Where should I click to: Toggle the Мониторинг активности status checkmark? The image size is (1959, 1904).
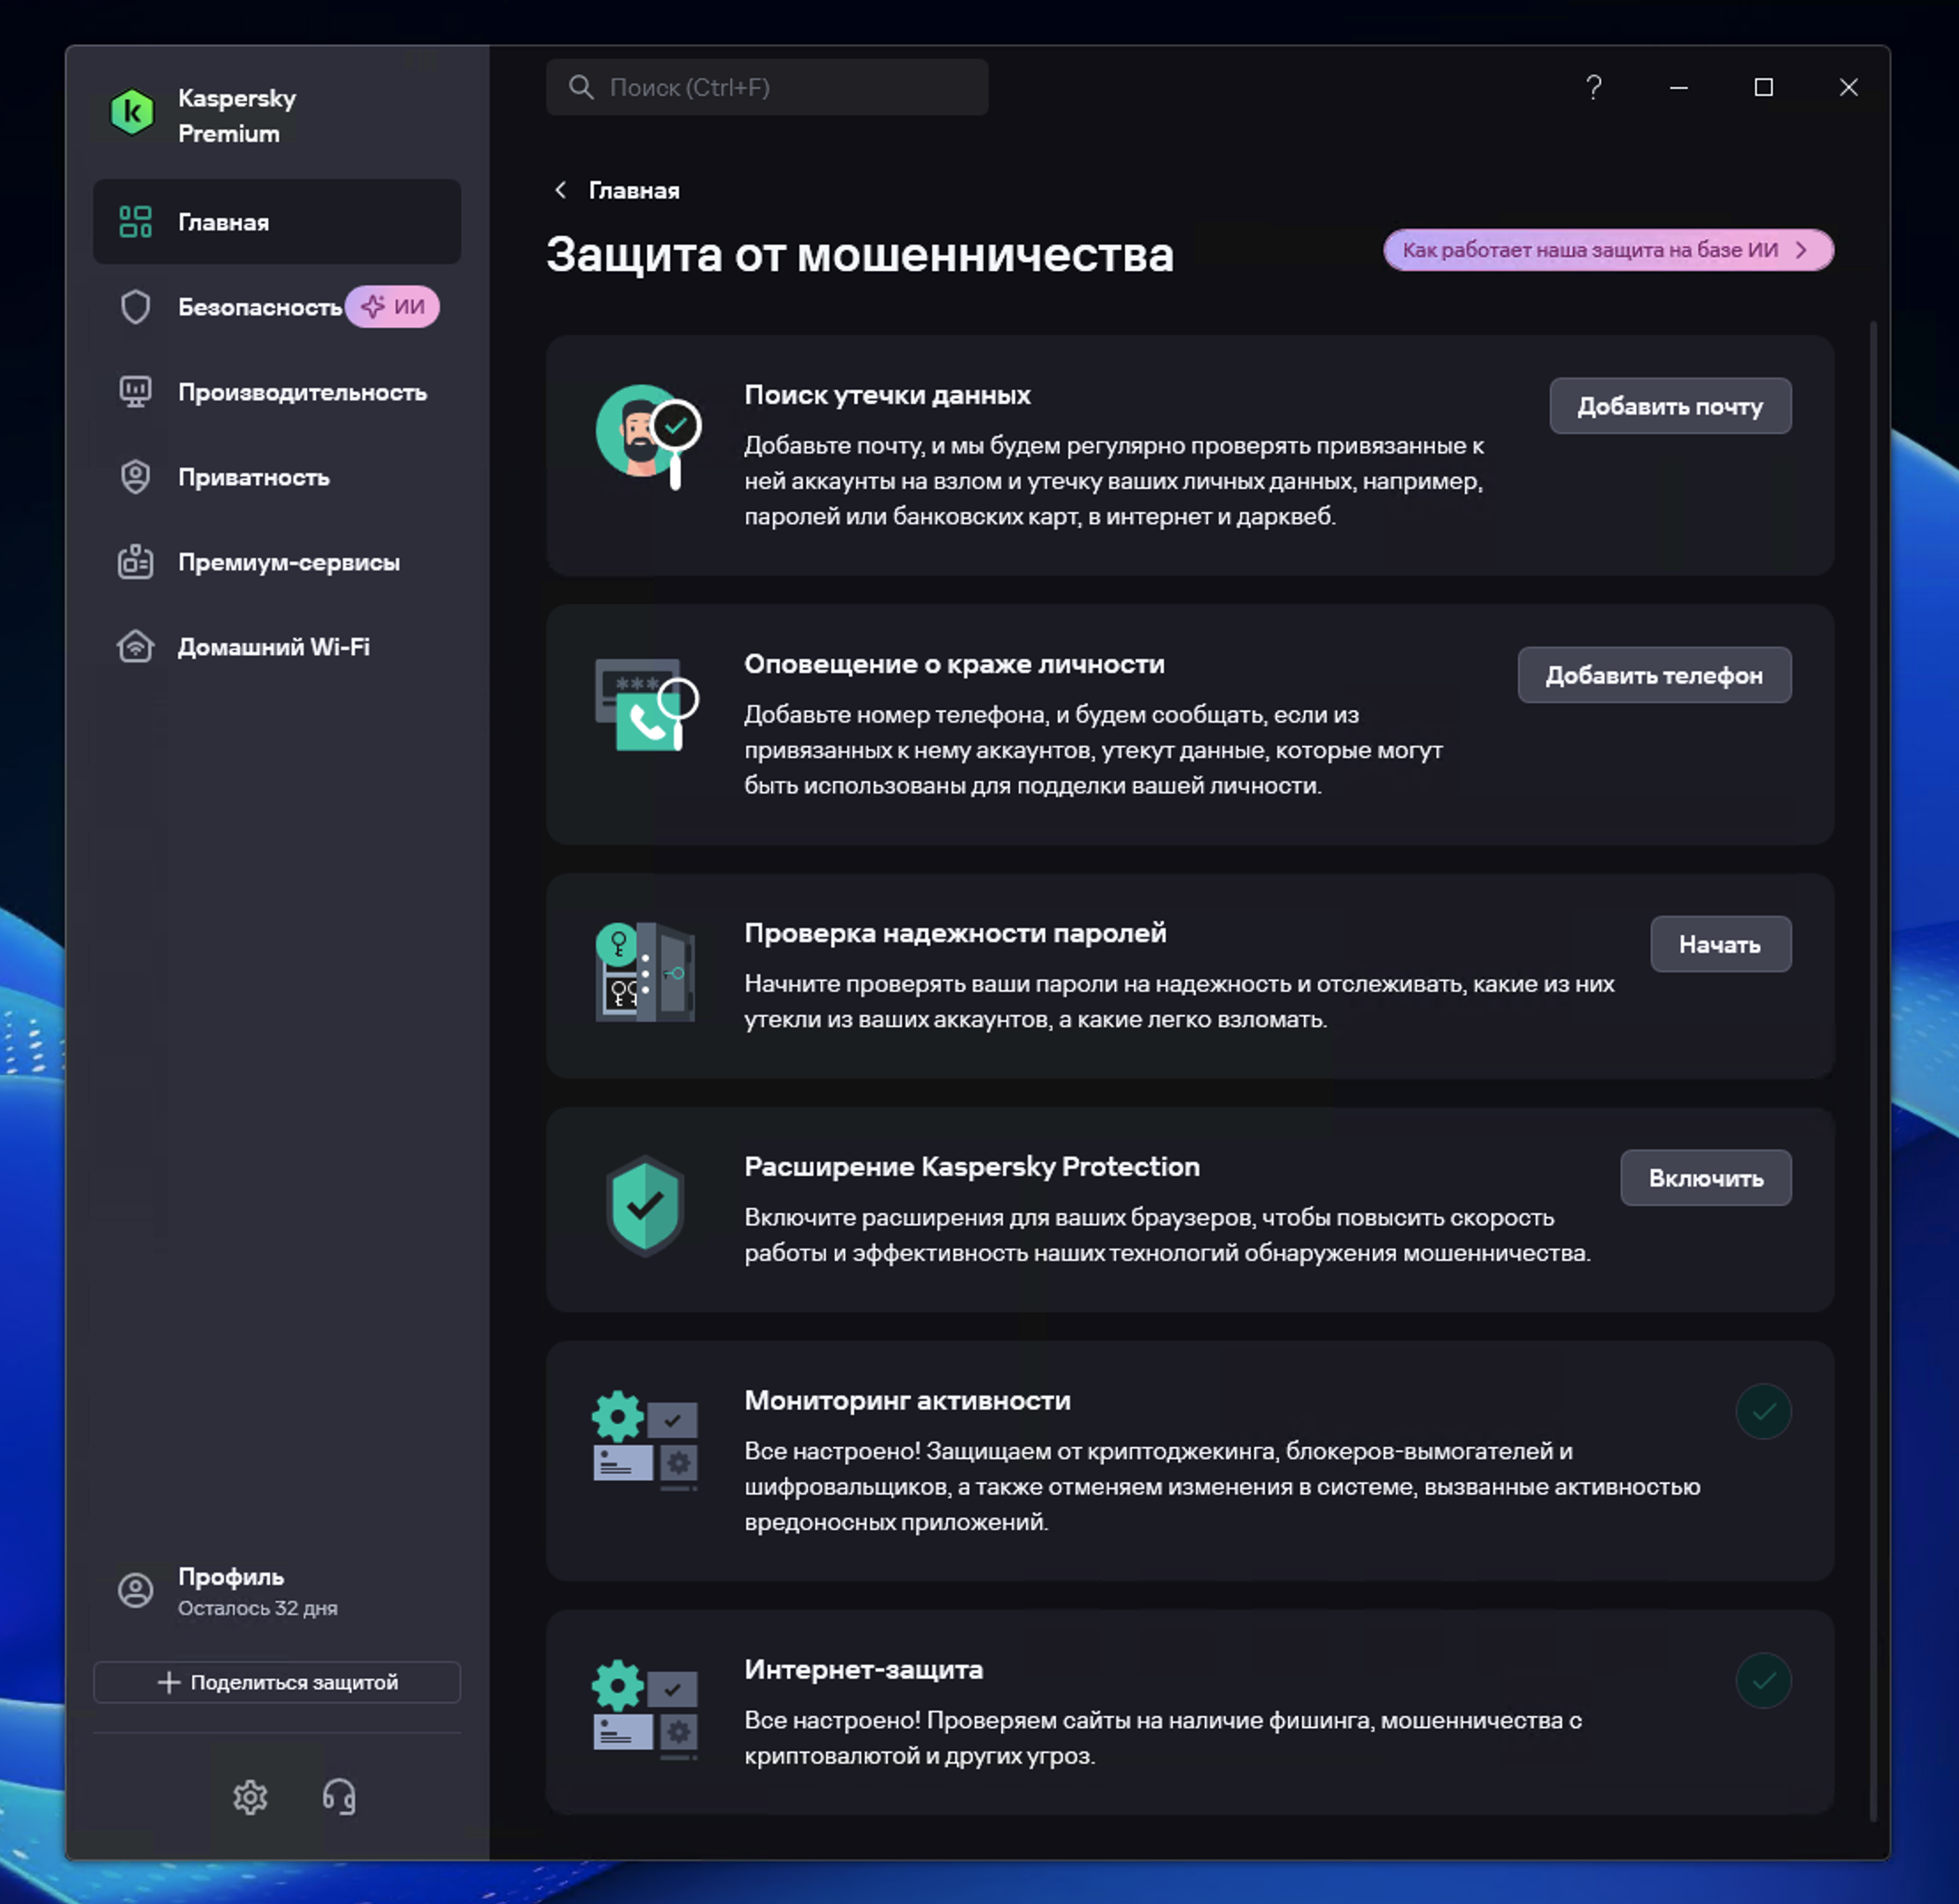click(1763, 1411)
